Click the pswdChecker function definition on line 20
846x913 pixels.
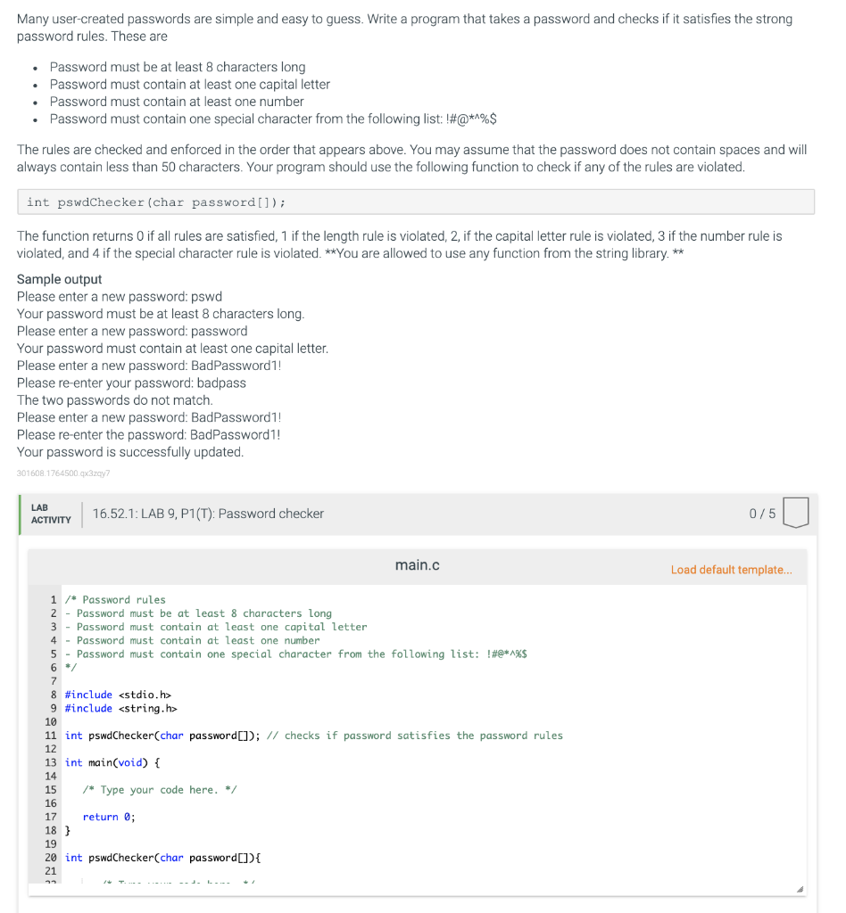161,857
